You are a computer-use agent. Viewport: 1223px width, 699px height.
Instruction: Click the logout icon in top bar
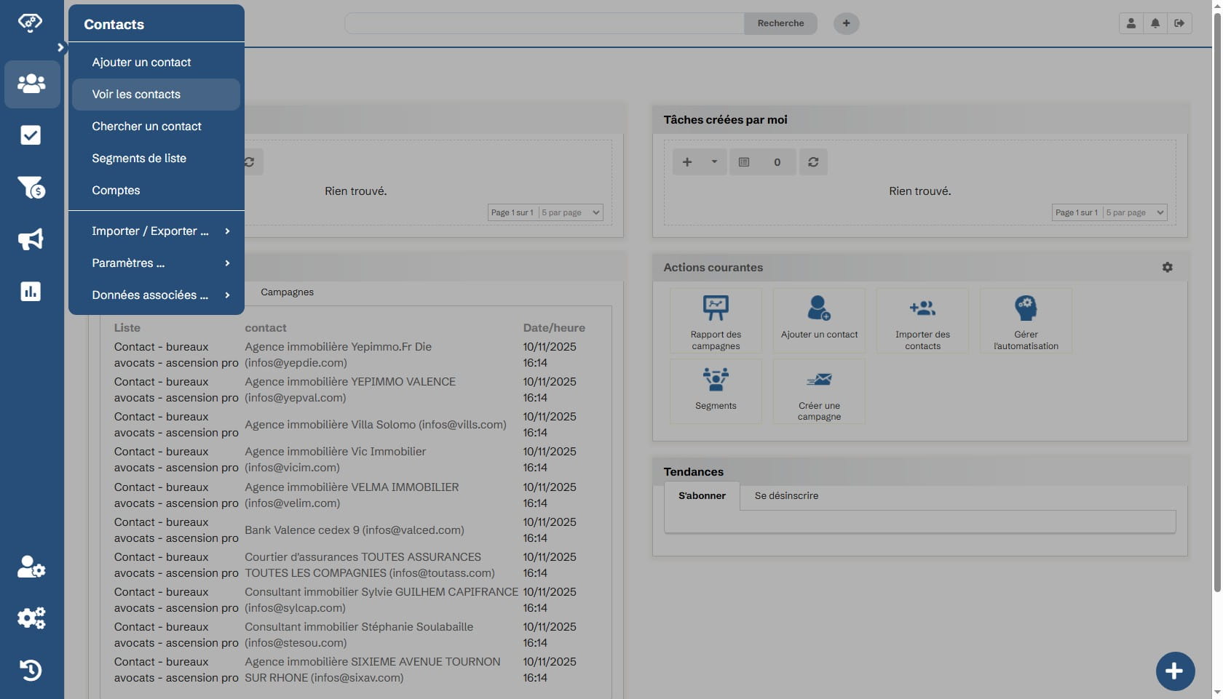(x=1180, y=23)
